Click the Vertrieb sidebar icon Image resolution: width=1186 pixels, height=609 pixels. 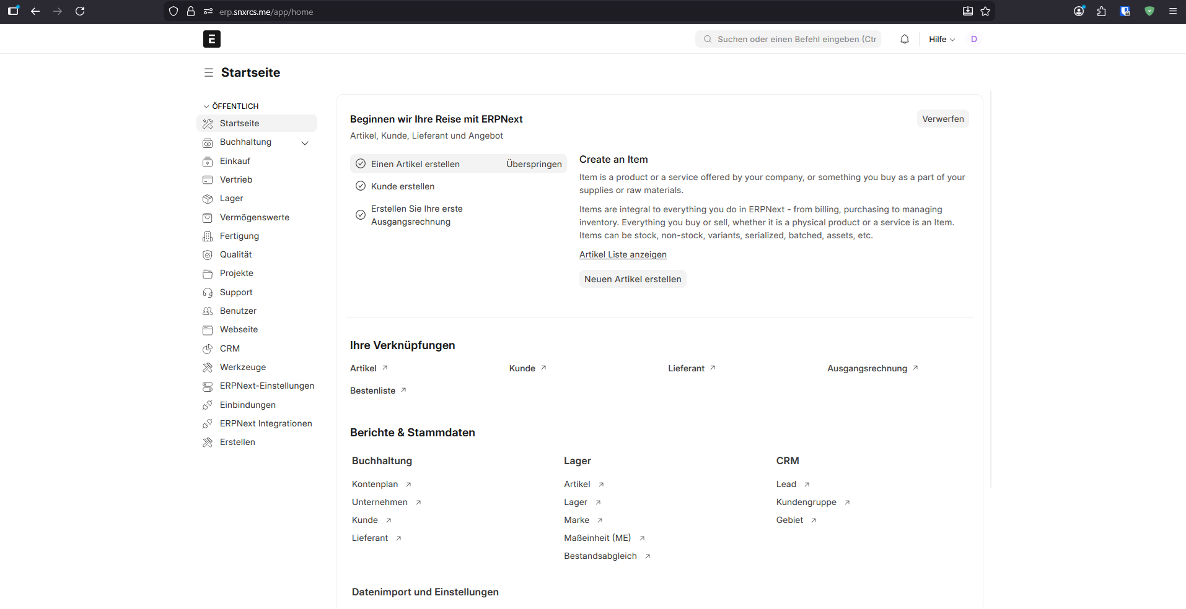[208, 179]
